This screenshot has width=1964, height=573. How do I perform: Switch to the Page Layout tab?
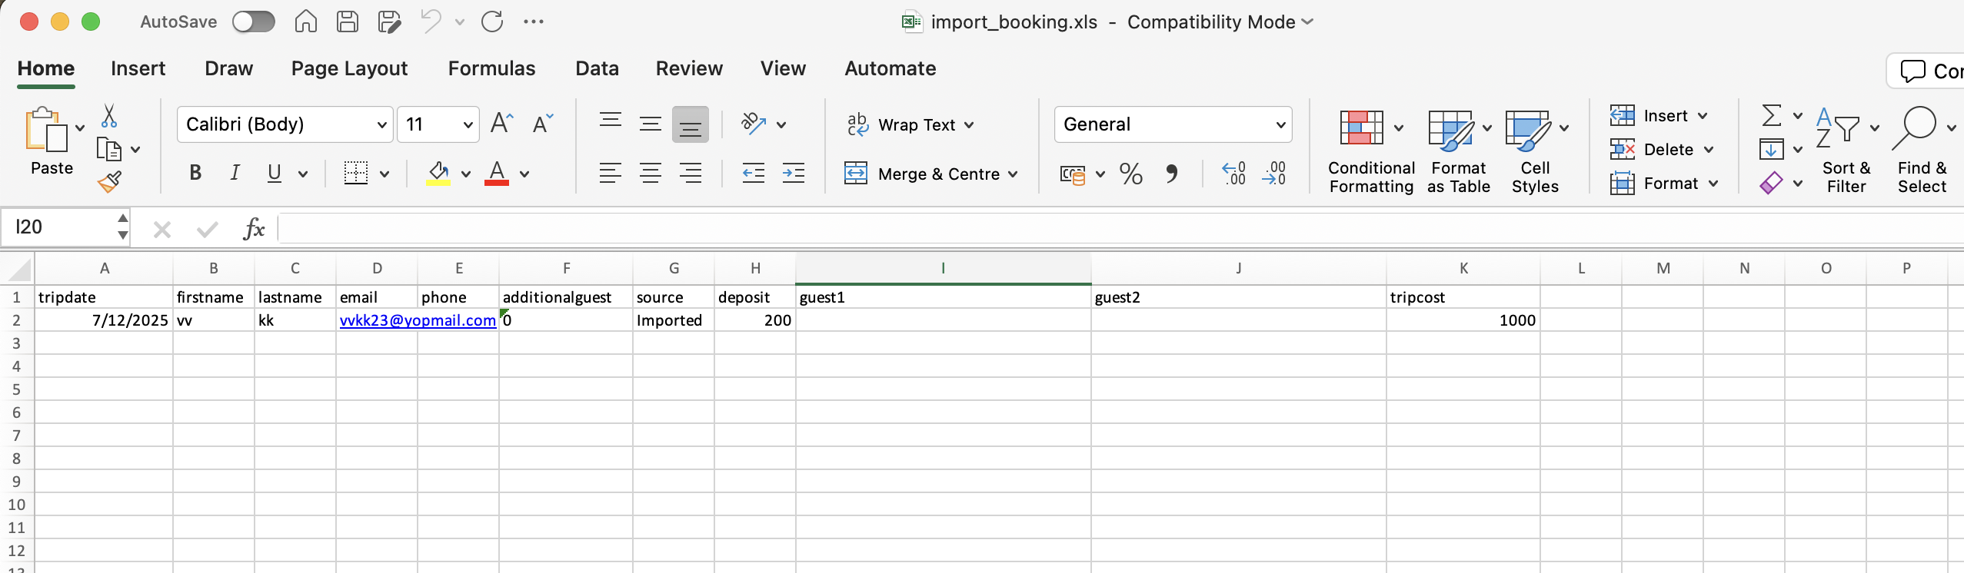tap(349, 68)
